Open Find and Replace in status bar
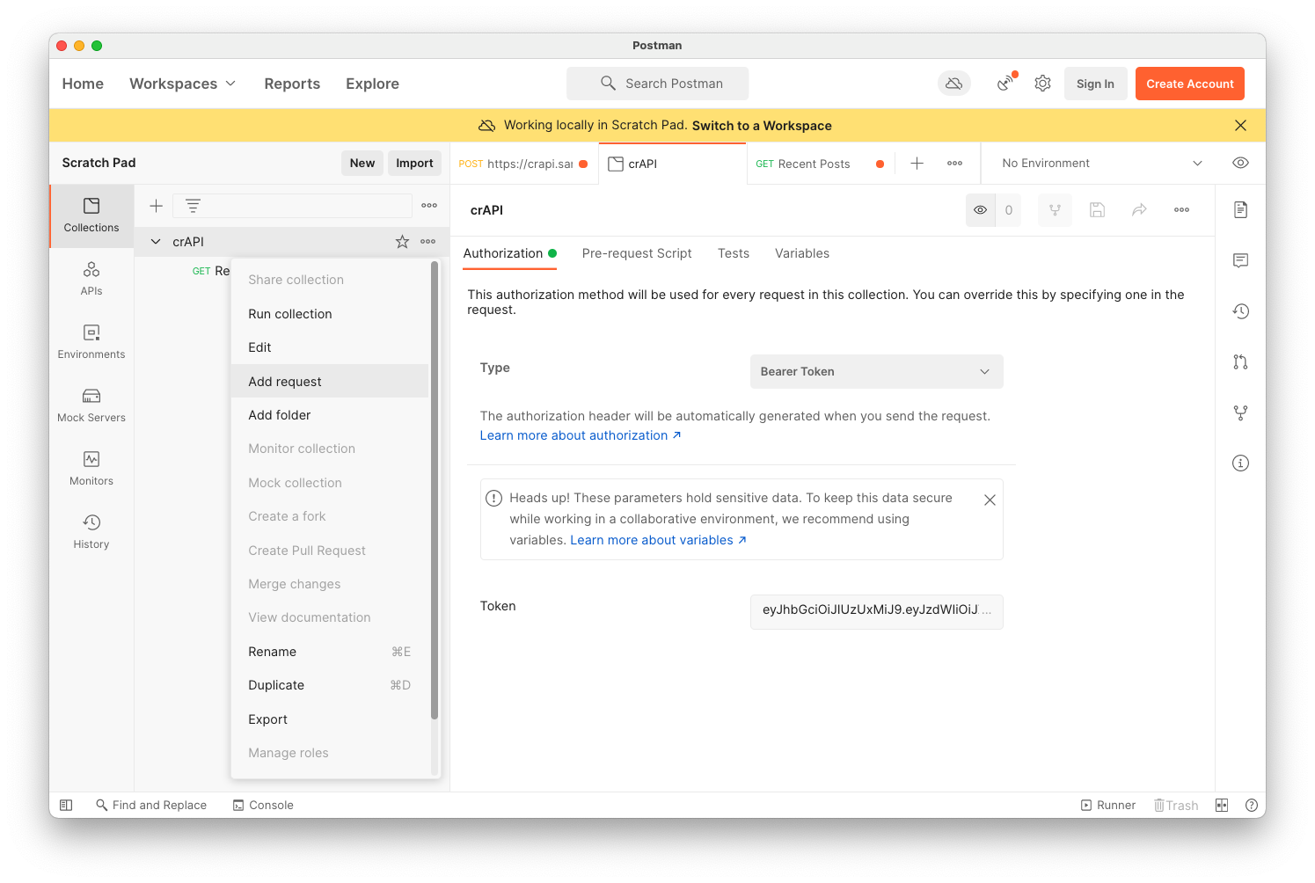Image resolution: width=1315 pixels, height=883 pixels. (151, 806)
